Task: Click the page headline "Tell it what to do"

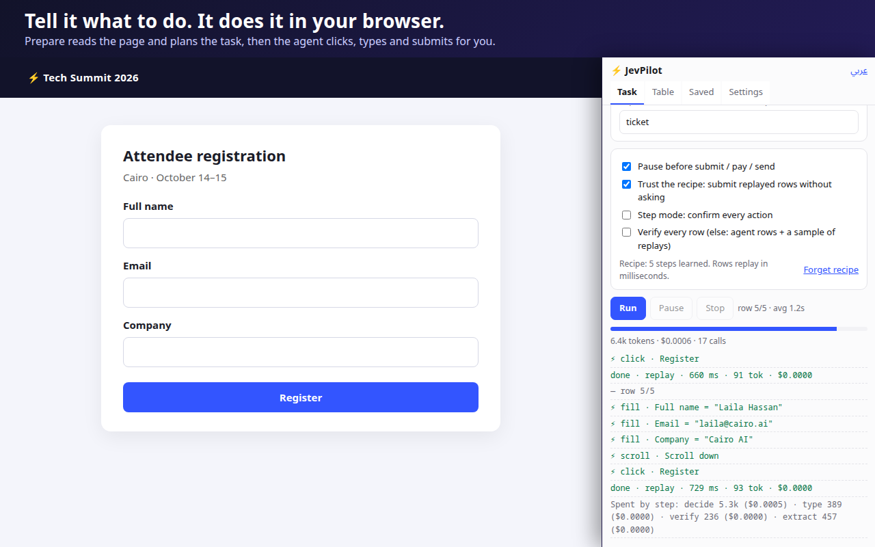Action: click(x=234, y=21)
